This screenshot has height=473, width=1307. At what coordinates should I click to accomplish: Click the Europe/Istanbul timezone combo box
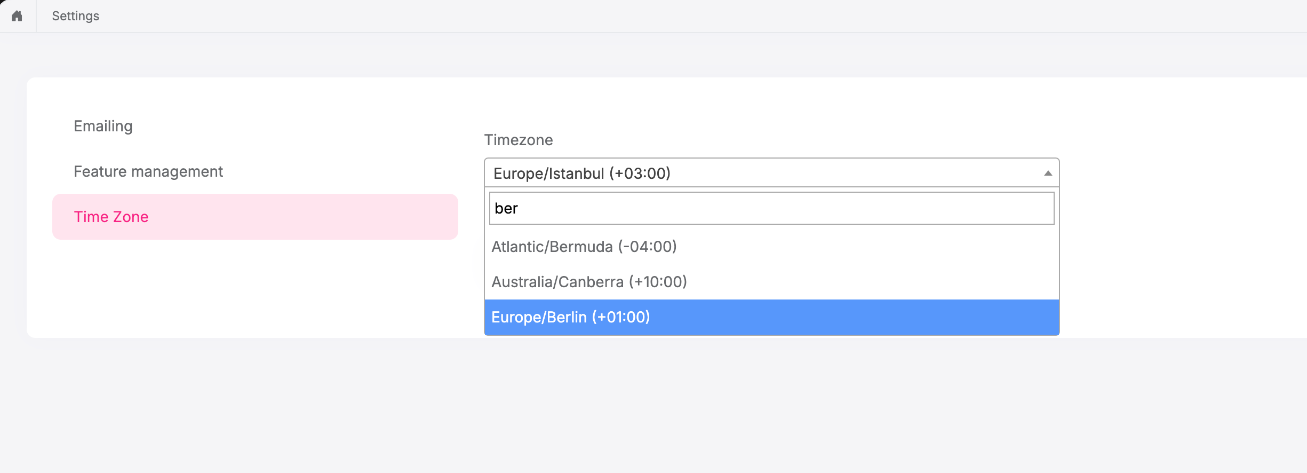coord(771,173)
